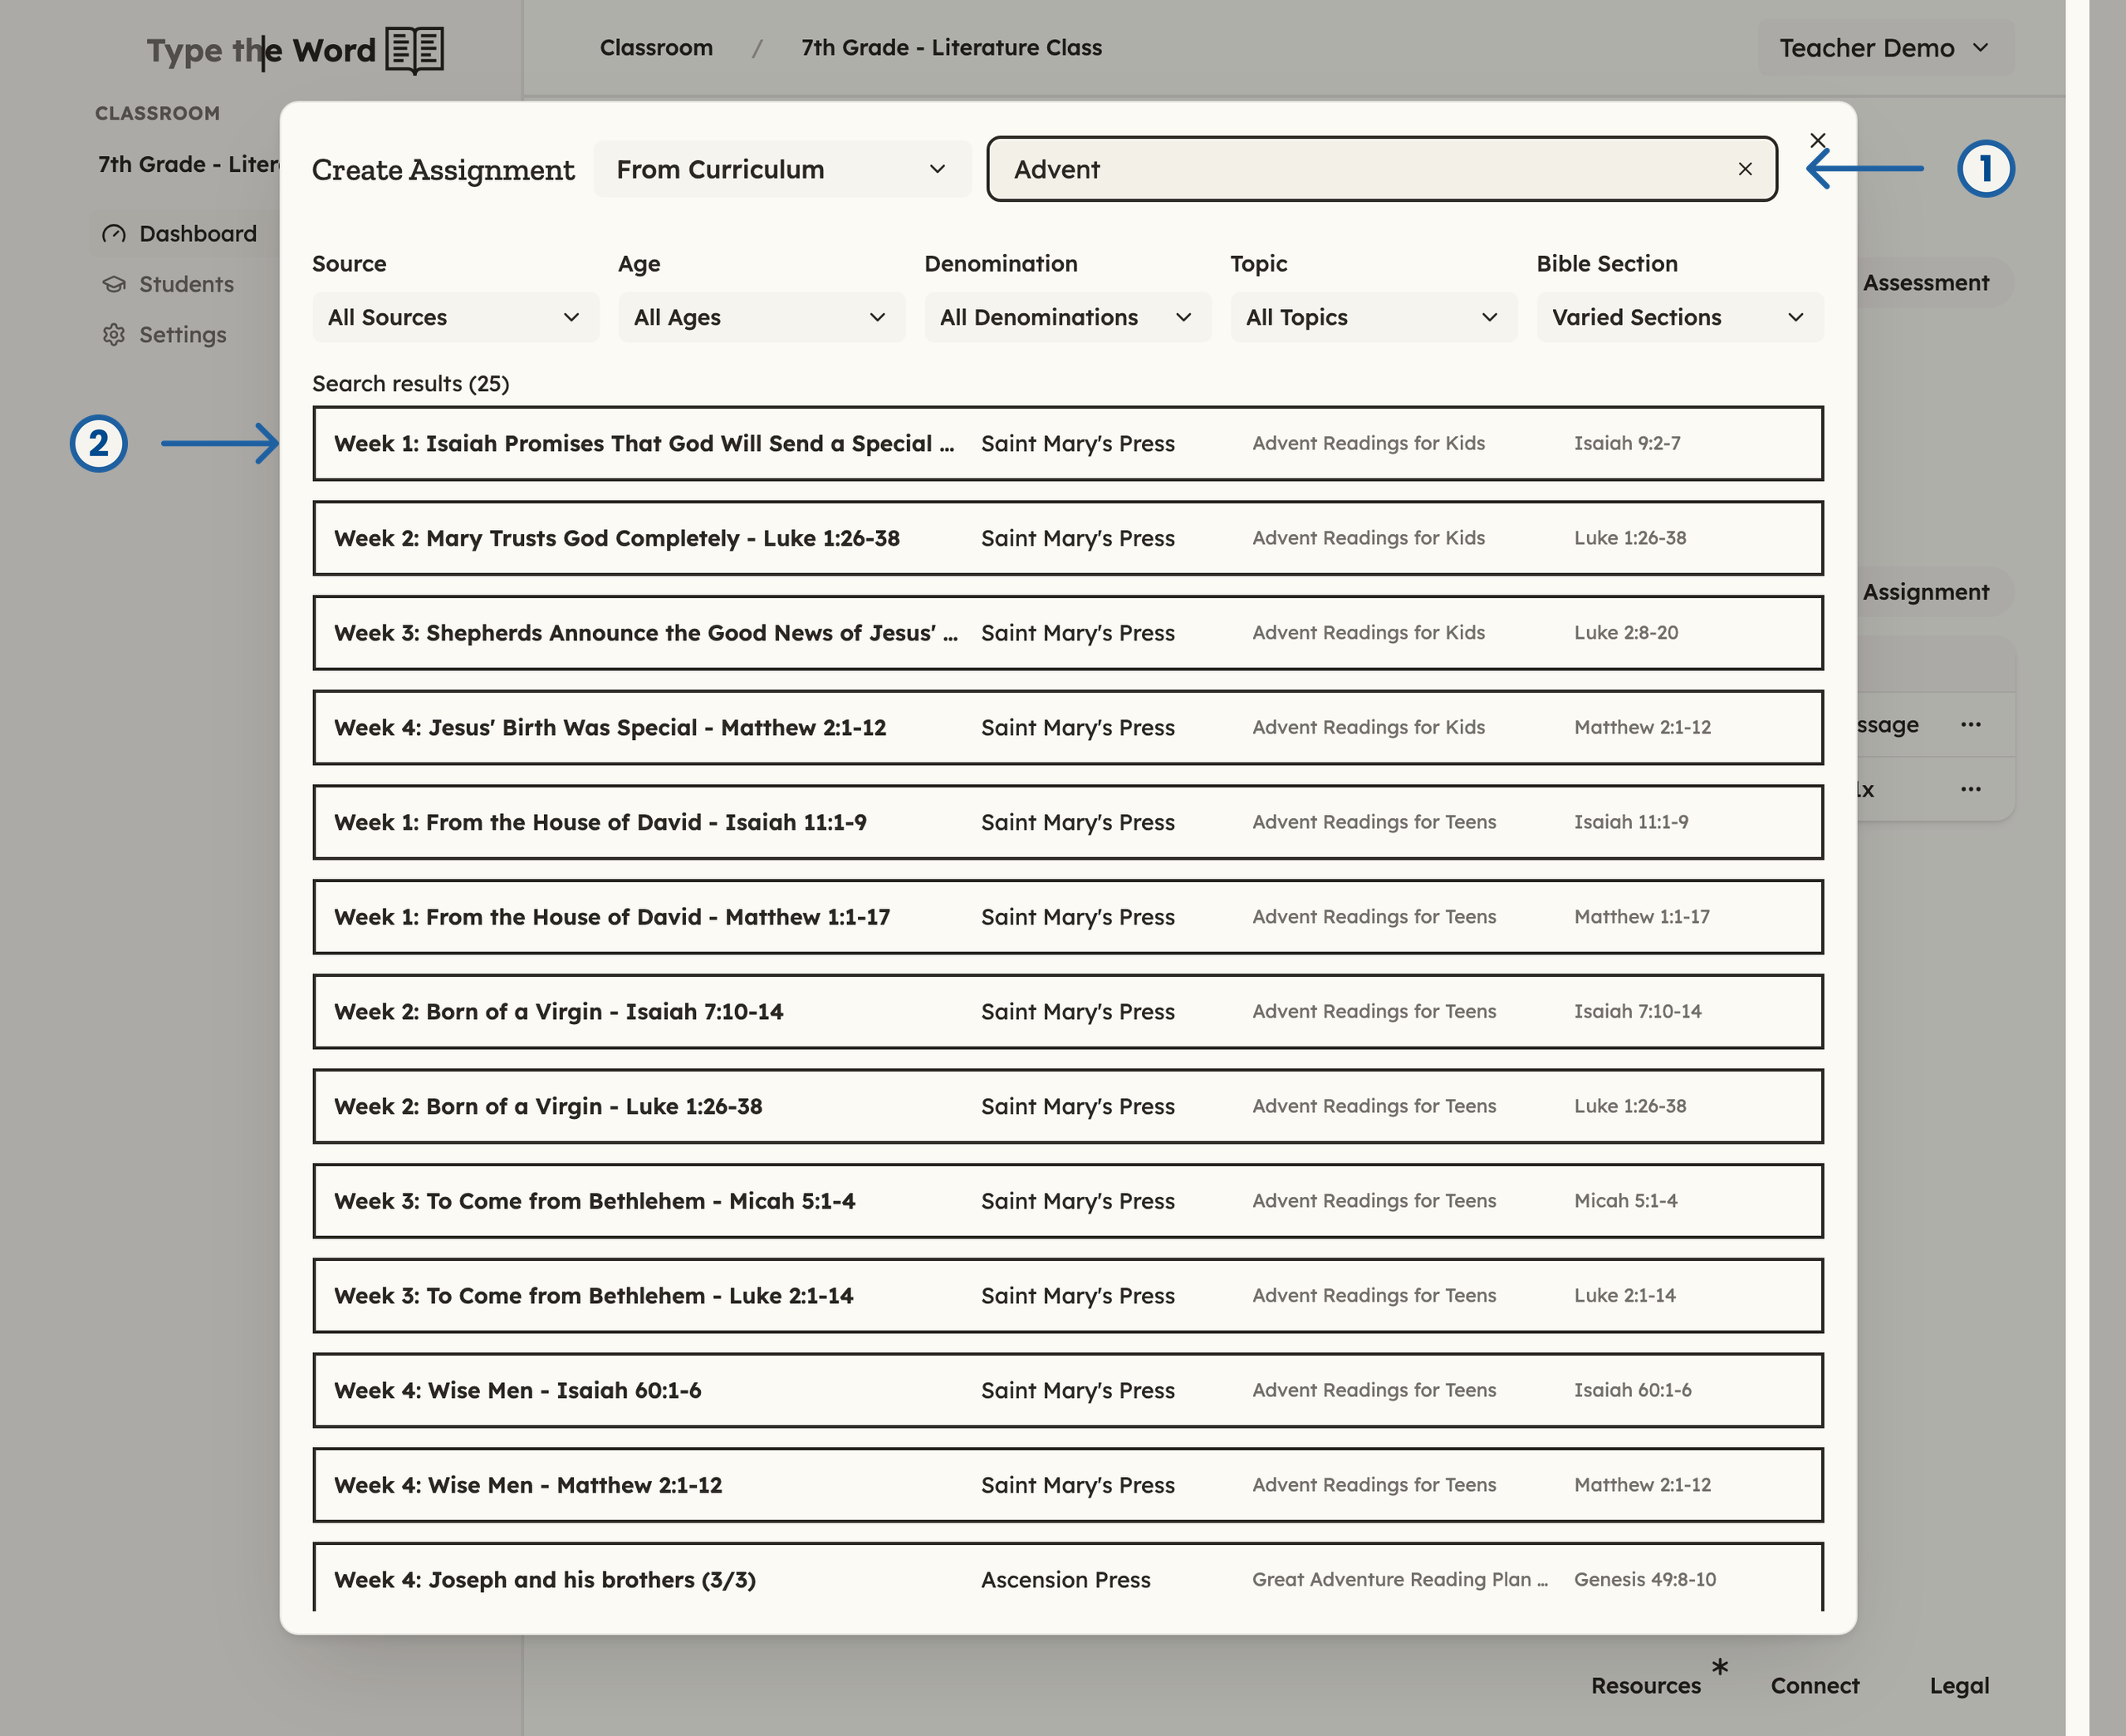Open the Resources footer link
Viewport: 2126px width, 1736px height.
[1645, 1685]
